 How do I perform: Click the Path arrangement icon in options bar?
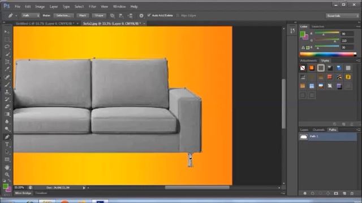click(x=130, y=16)
